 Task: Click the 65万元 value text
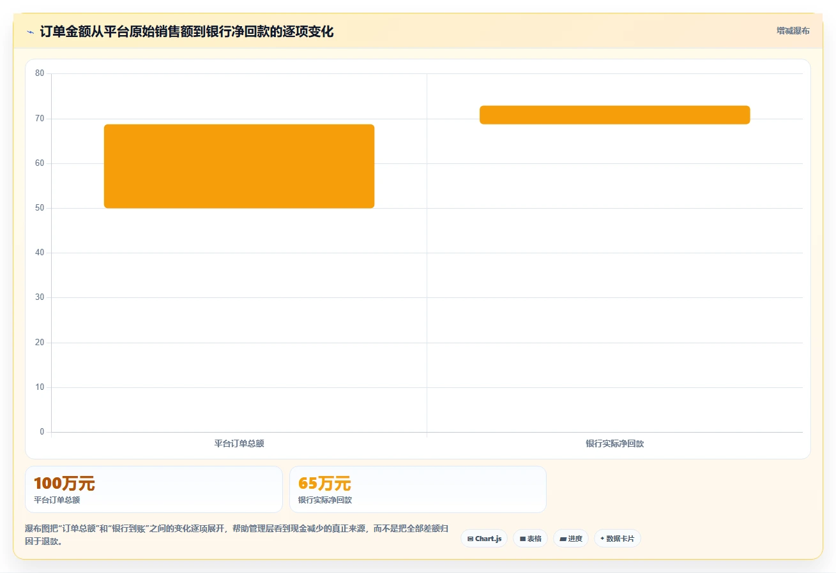(x=324, y=484)
